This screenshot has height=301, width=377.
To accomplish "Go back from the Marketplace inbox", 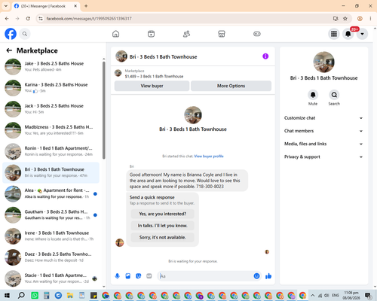I will [x=9, y=50].
